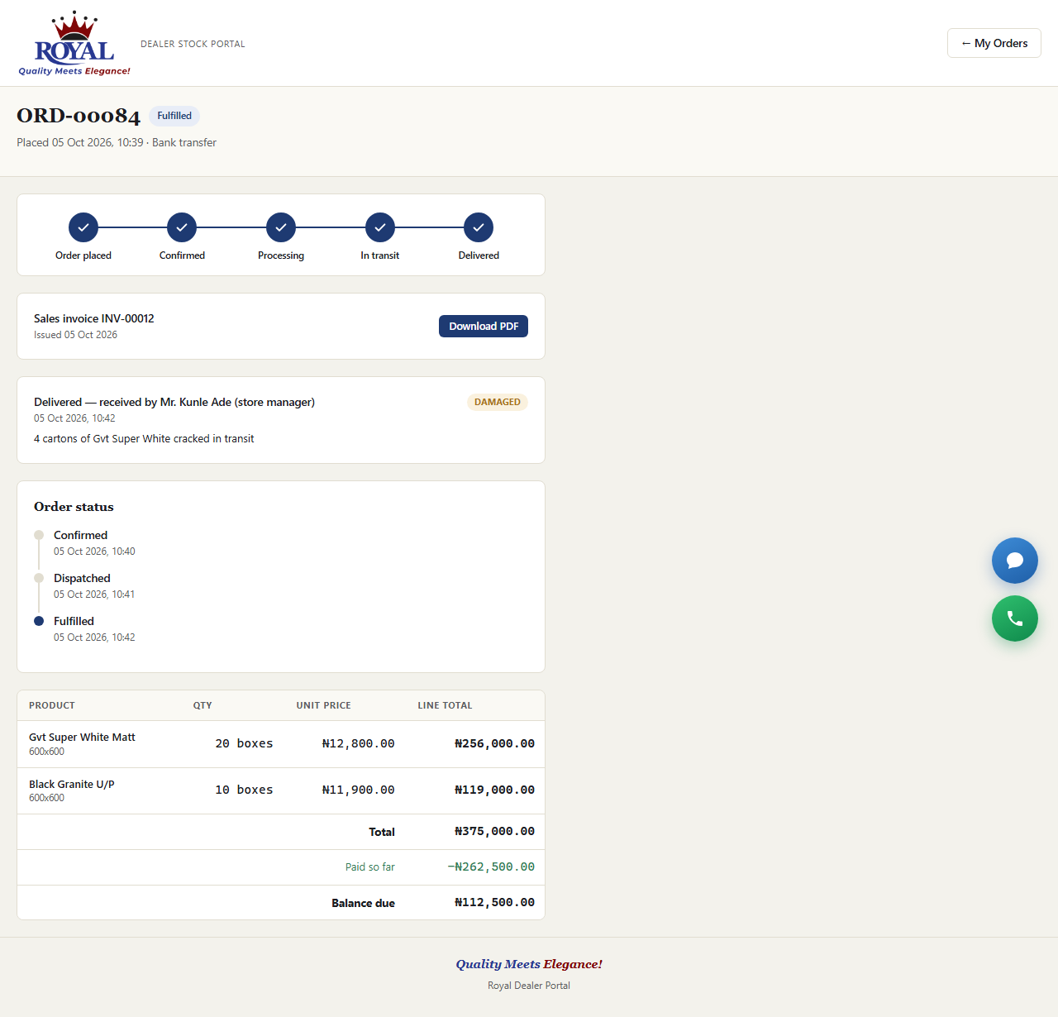Viewport: 1058px width, 1017px height.
Task: Click the Balance due label
Action: coord(363,903)
